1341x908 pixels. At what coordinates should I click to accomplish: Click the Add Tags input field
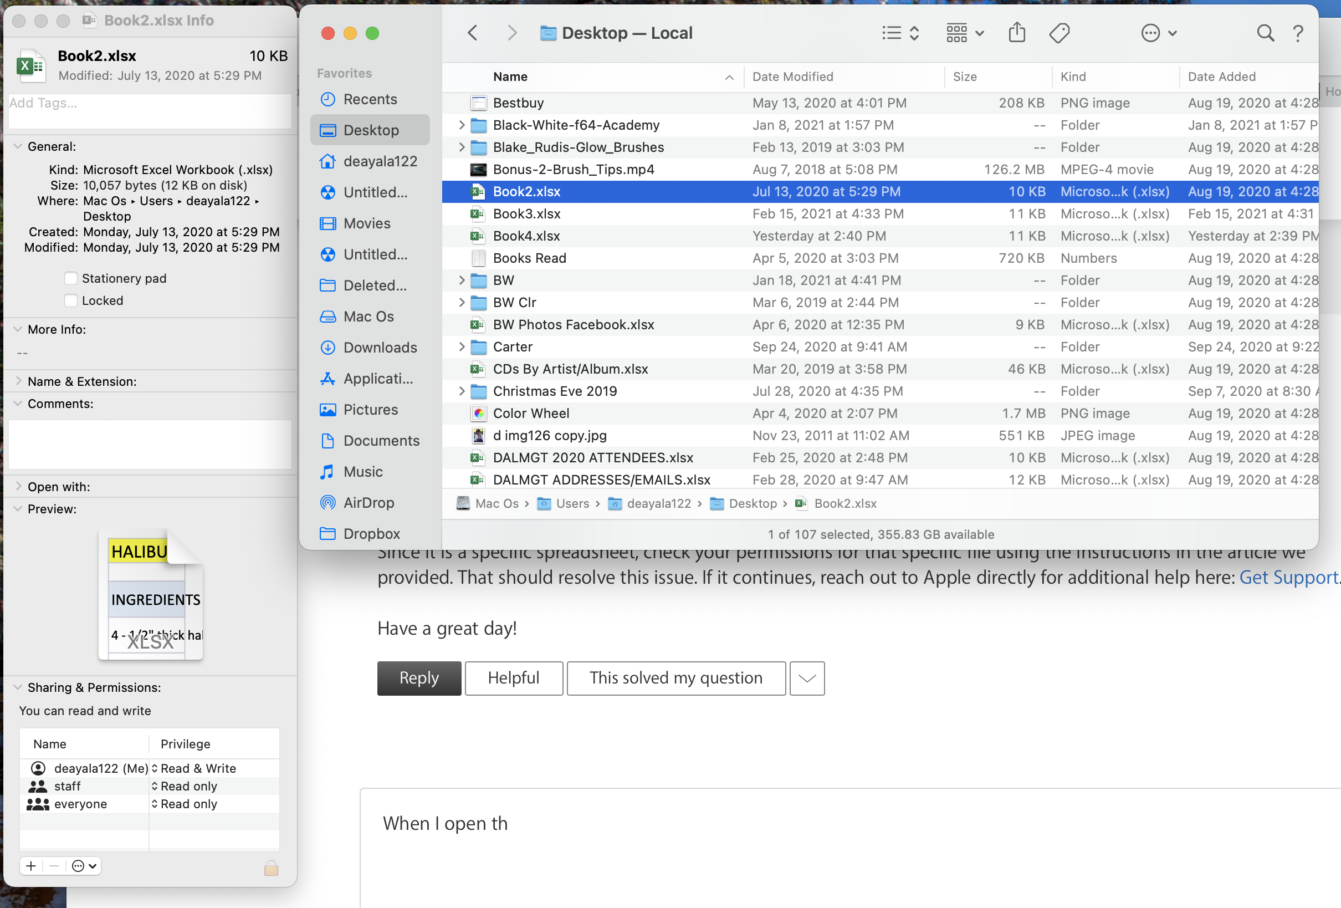150,110
